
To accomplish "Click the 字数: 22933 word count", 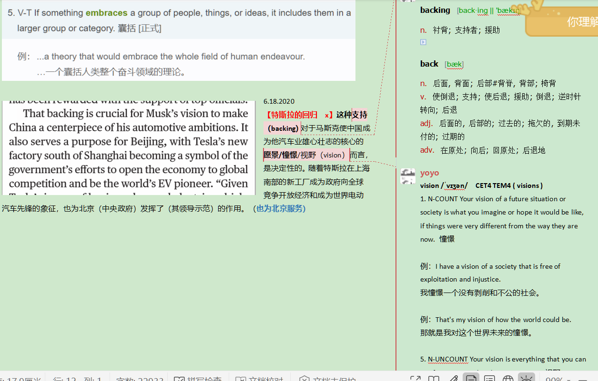I will [140, 379].
